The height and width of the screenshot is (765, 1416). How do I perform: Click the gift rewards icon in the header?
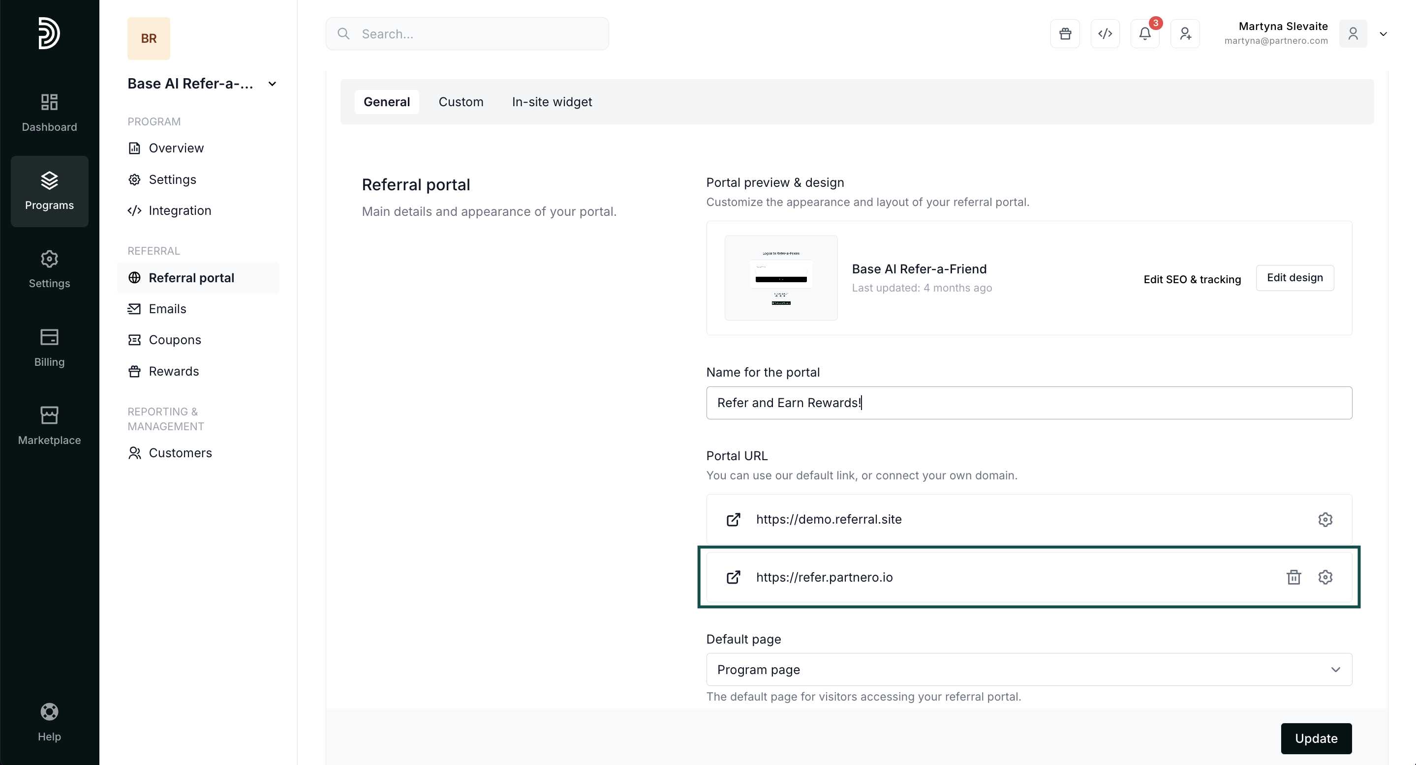(x=1065, y=34)
